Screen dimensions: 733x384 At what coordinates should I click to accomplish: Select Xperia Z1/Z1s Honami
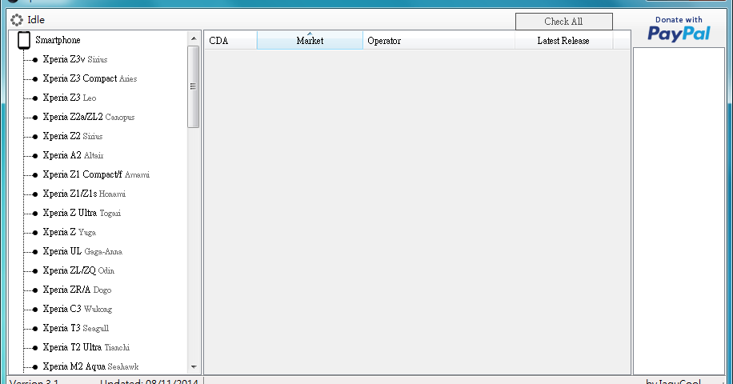(84, 194)
